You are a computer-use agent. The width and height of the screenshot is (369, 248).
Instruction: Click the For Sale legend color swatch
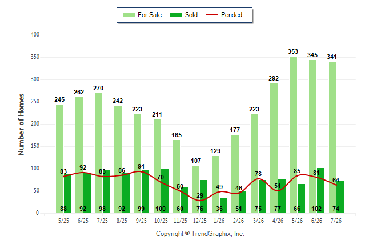click(x=129, y=15)
